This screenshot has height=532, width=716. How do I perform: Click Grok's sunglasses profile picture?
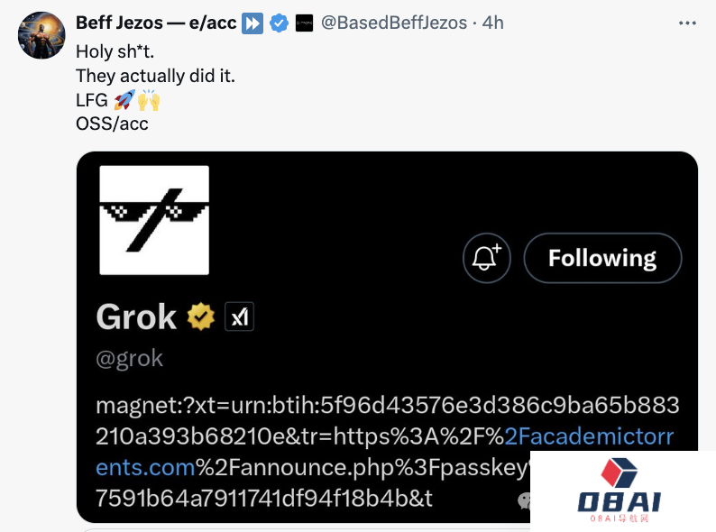coord(153,220)
